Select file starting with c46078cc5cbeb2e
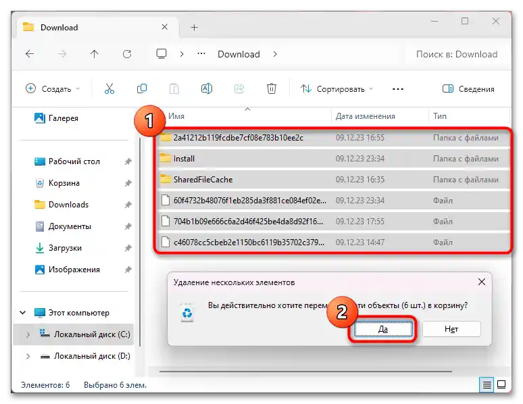Screen dimensions: 523x404 point(334,243)
